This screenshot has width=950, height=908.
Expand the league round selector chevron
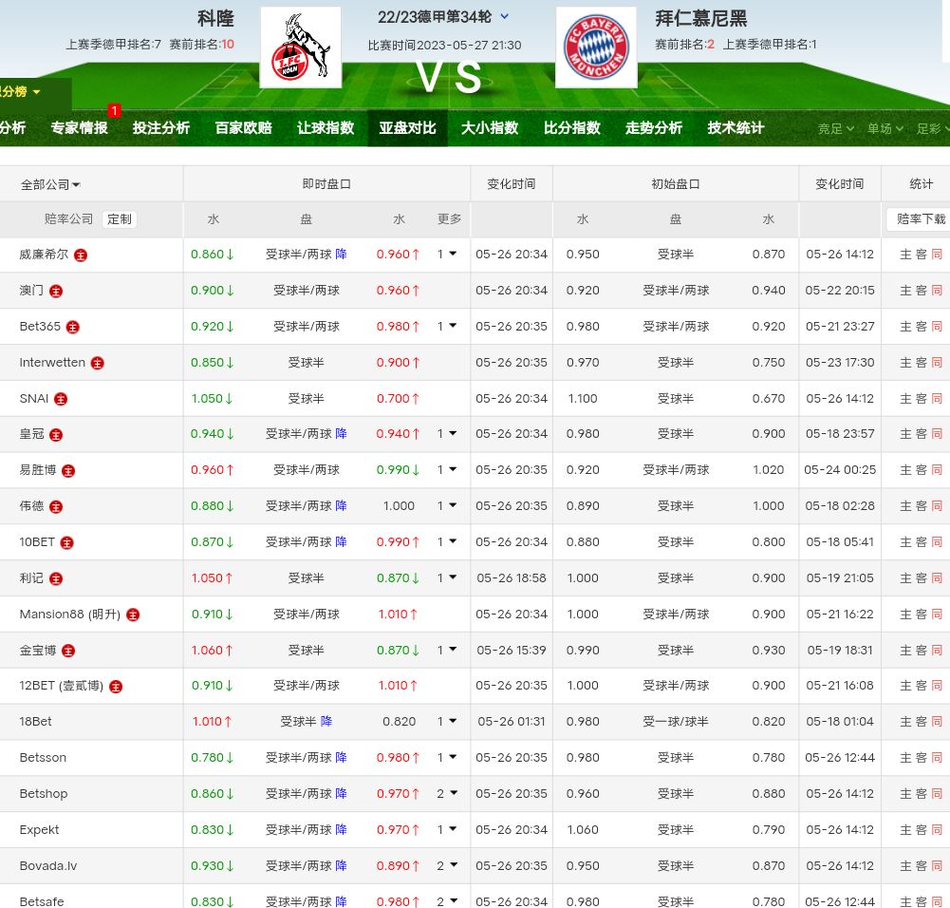point(504,16)
